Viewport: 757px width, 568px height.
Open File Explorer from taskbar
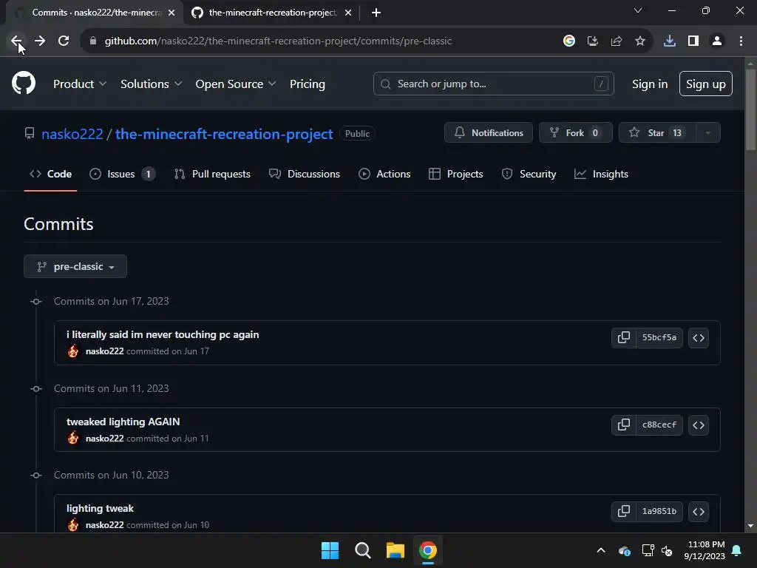396,550
